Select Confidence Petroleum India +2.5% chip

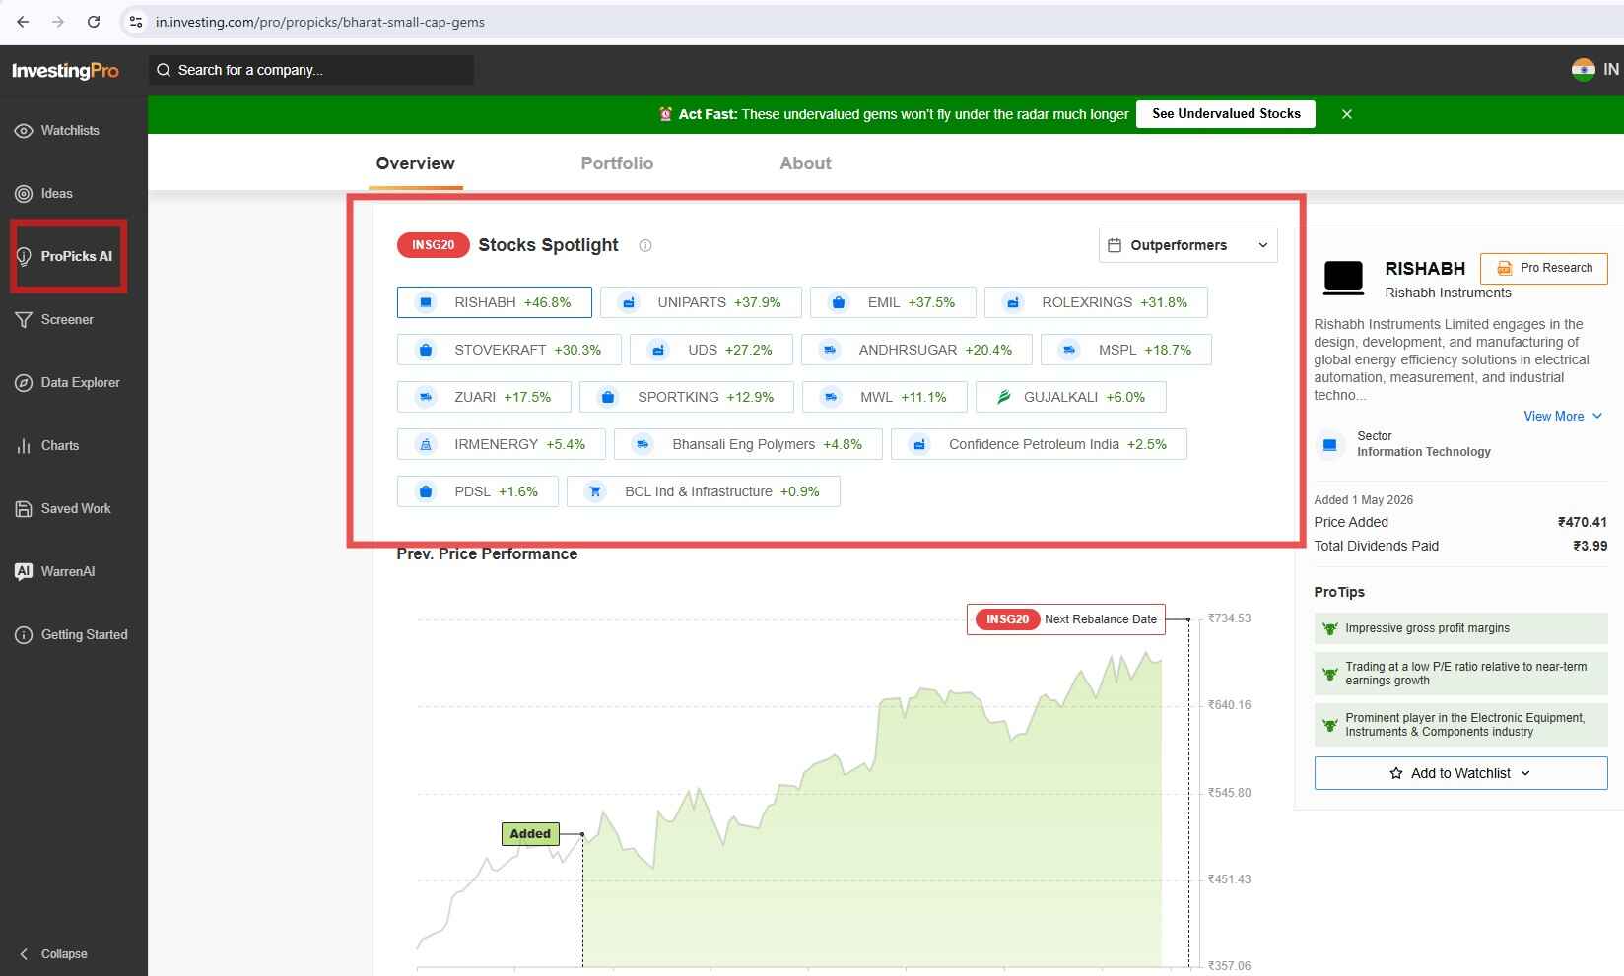[1039, 444]
